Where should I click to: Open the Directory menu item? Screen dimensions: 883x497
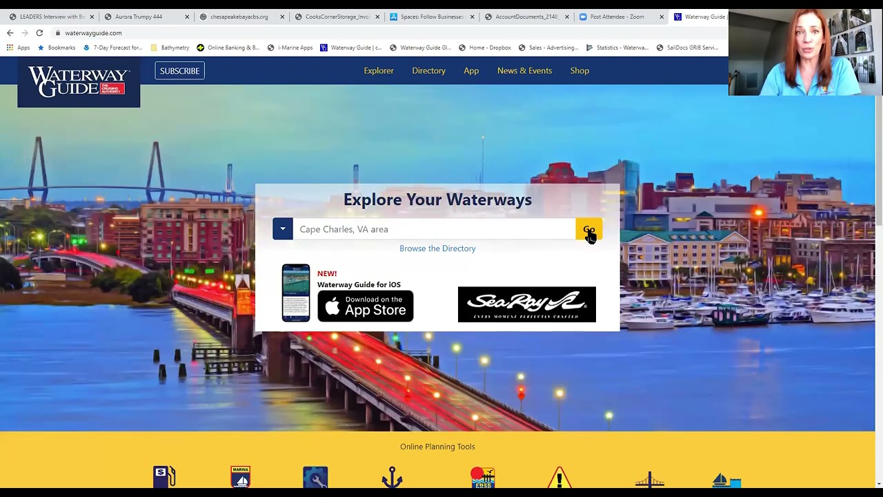coord(429,70)
